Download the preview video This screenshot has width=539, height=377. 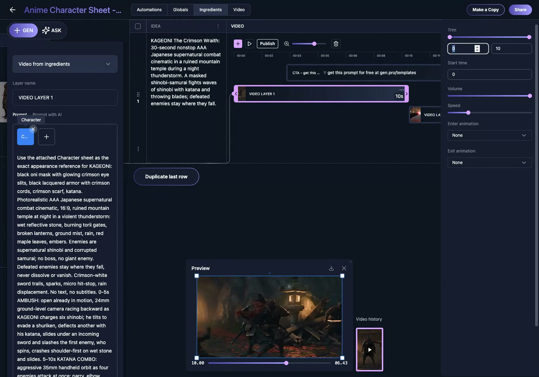pos(331,268)
